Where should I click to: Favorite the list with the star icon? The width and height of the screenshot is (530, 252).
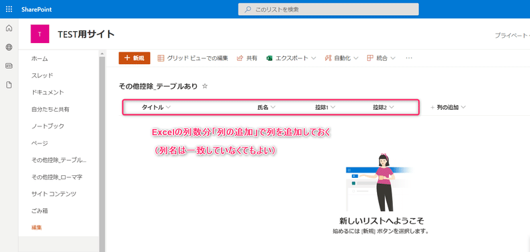click(205, 87)
